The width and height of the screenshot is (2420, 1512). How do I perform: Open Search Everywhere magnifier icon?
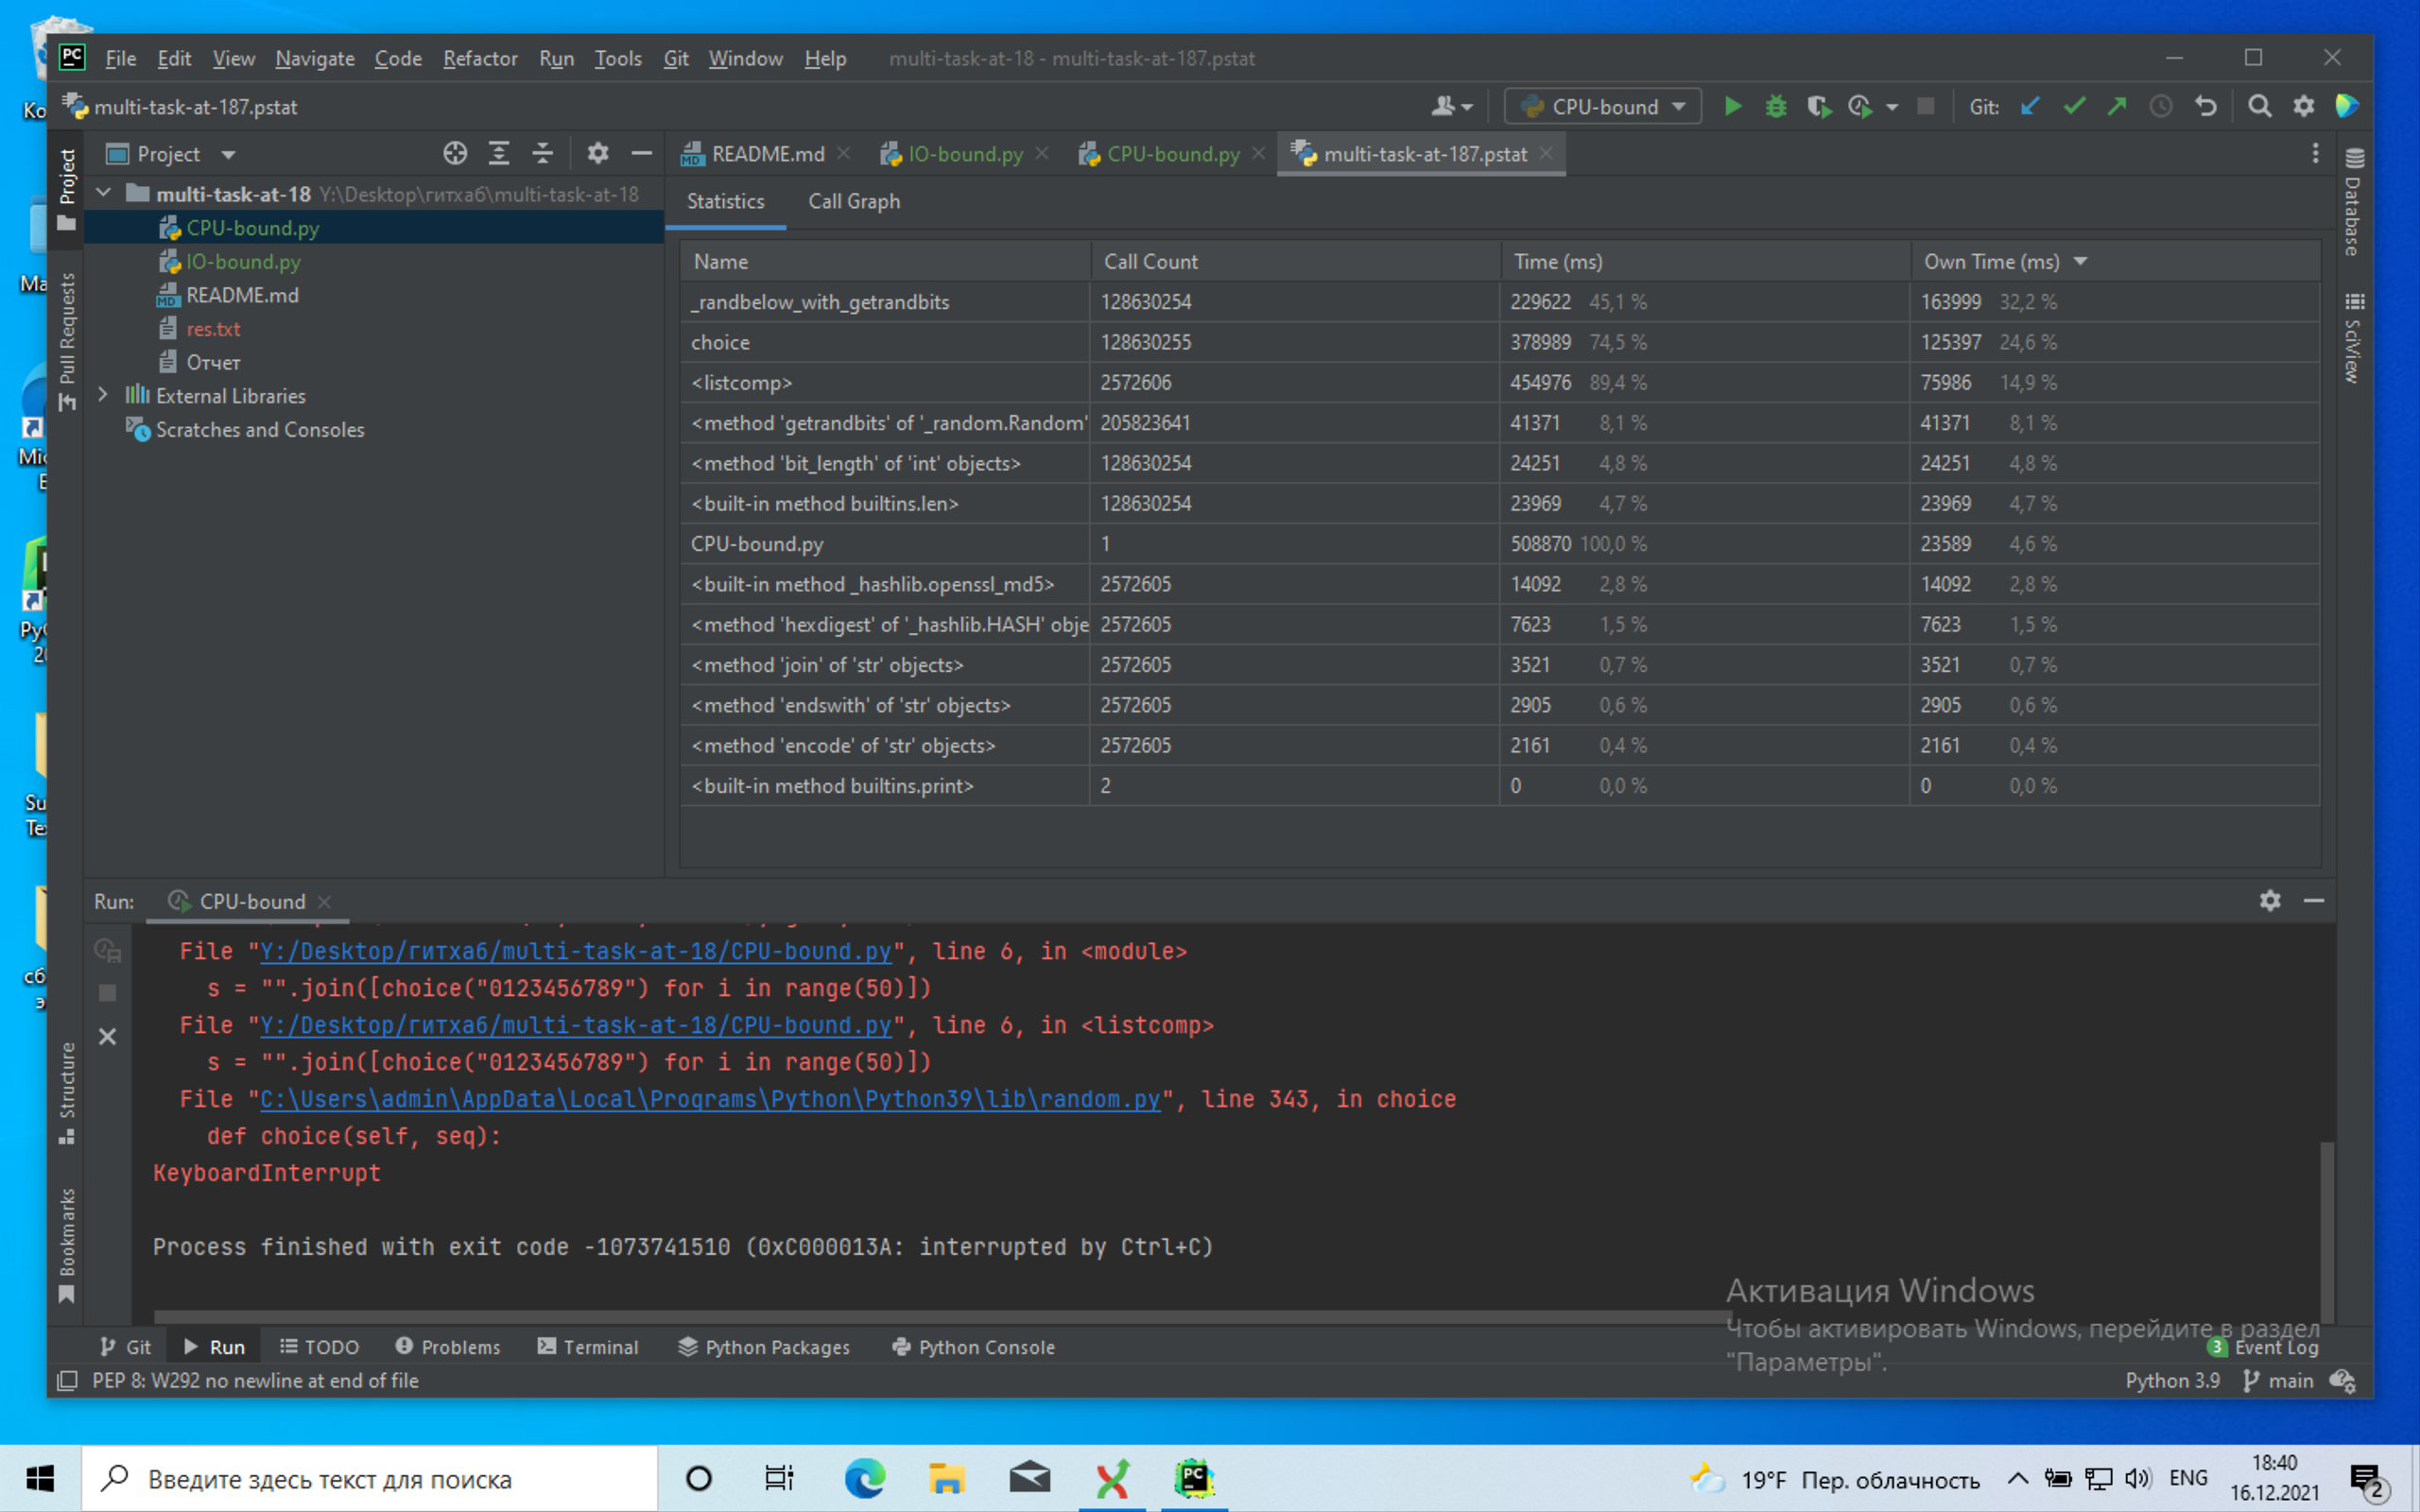pos(2259,106)
